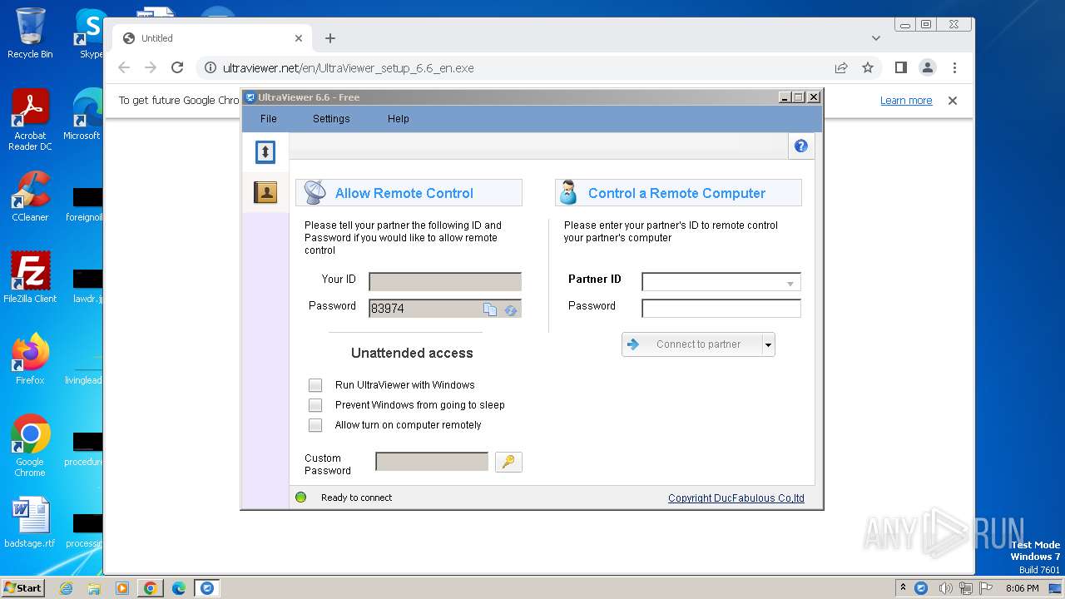The image size is (1065, 599).
Task: Open Copyright DucFabulous Co,ltd link
Action: pyautogui.click(x=736, y=498)
